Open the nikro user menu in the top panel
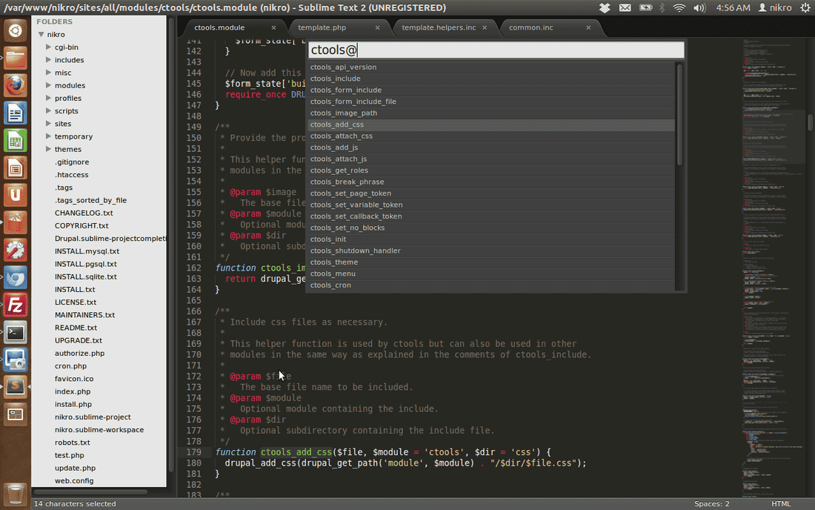815x510 pixels. (775, 8)
